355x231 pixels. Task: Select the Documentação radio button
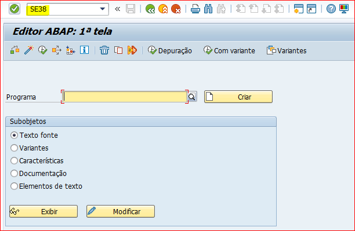click(14, 173)
